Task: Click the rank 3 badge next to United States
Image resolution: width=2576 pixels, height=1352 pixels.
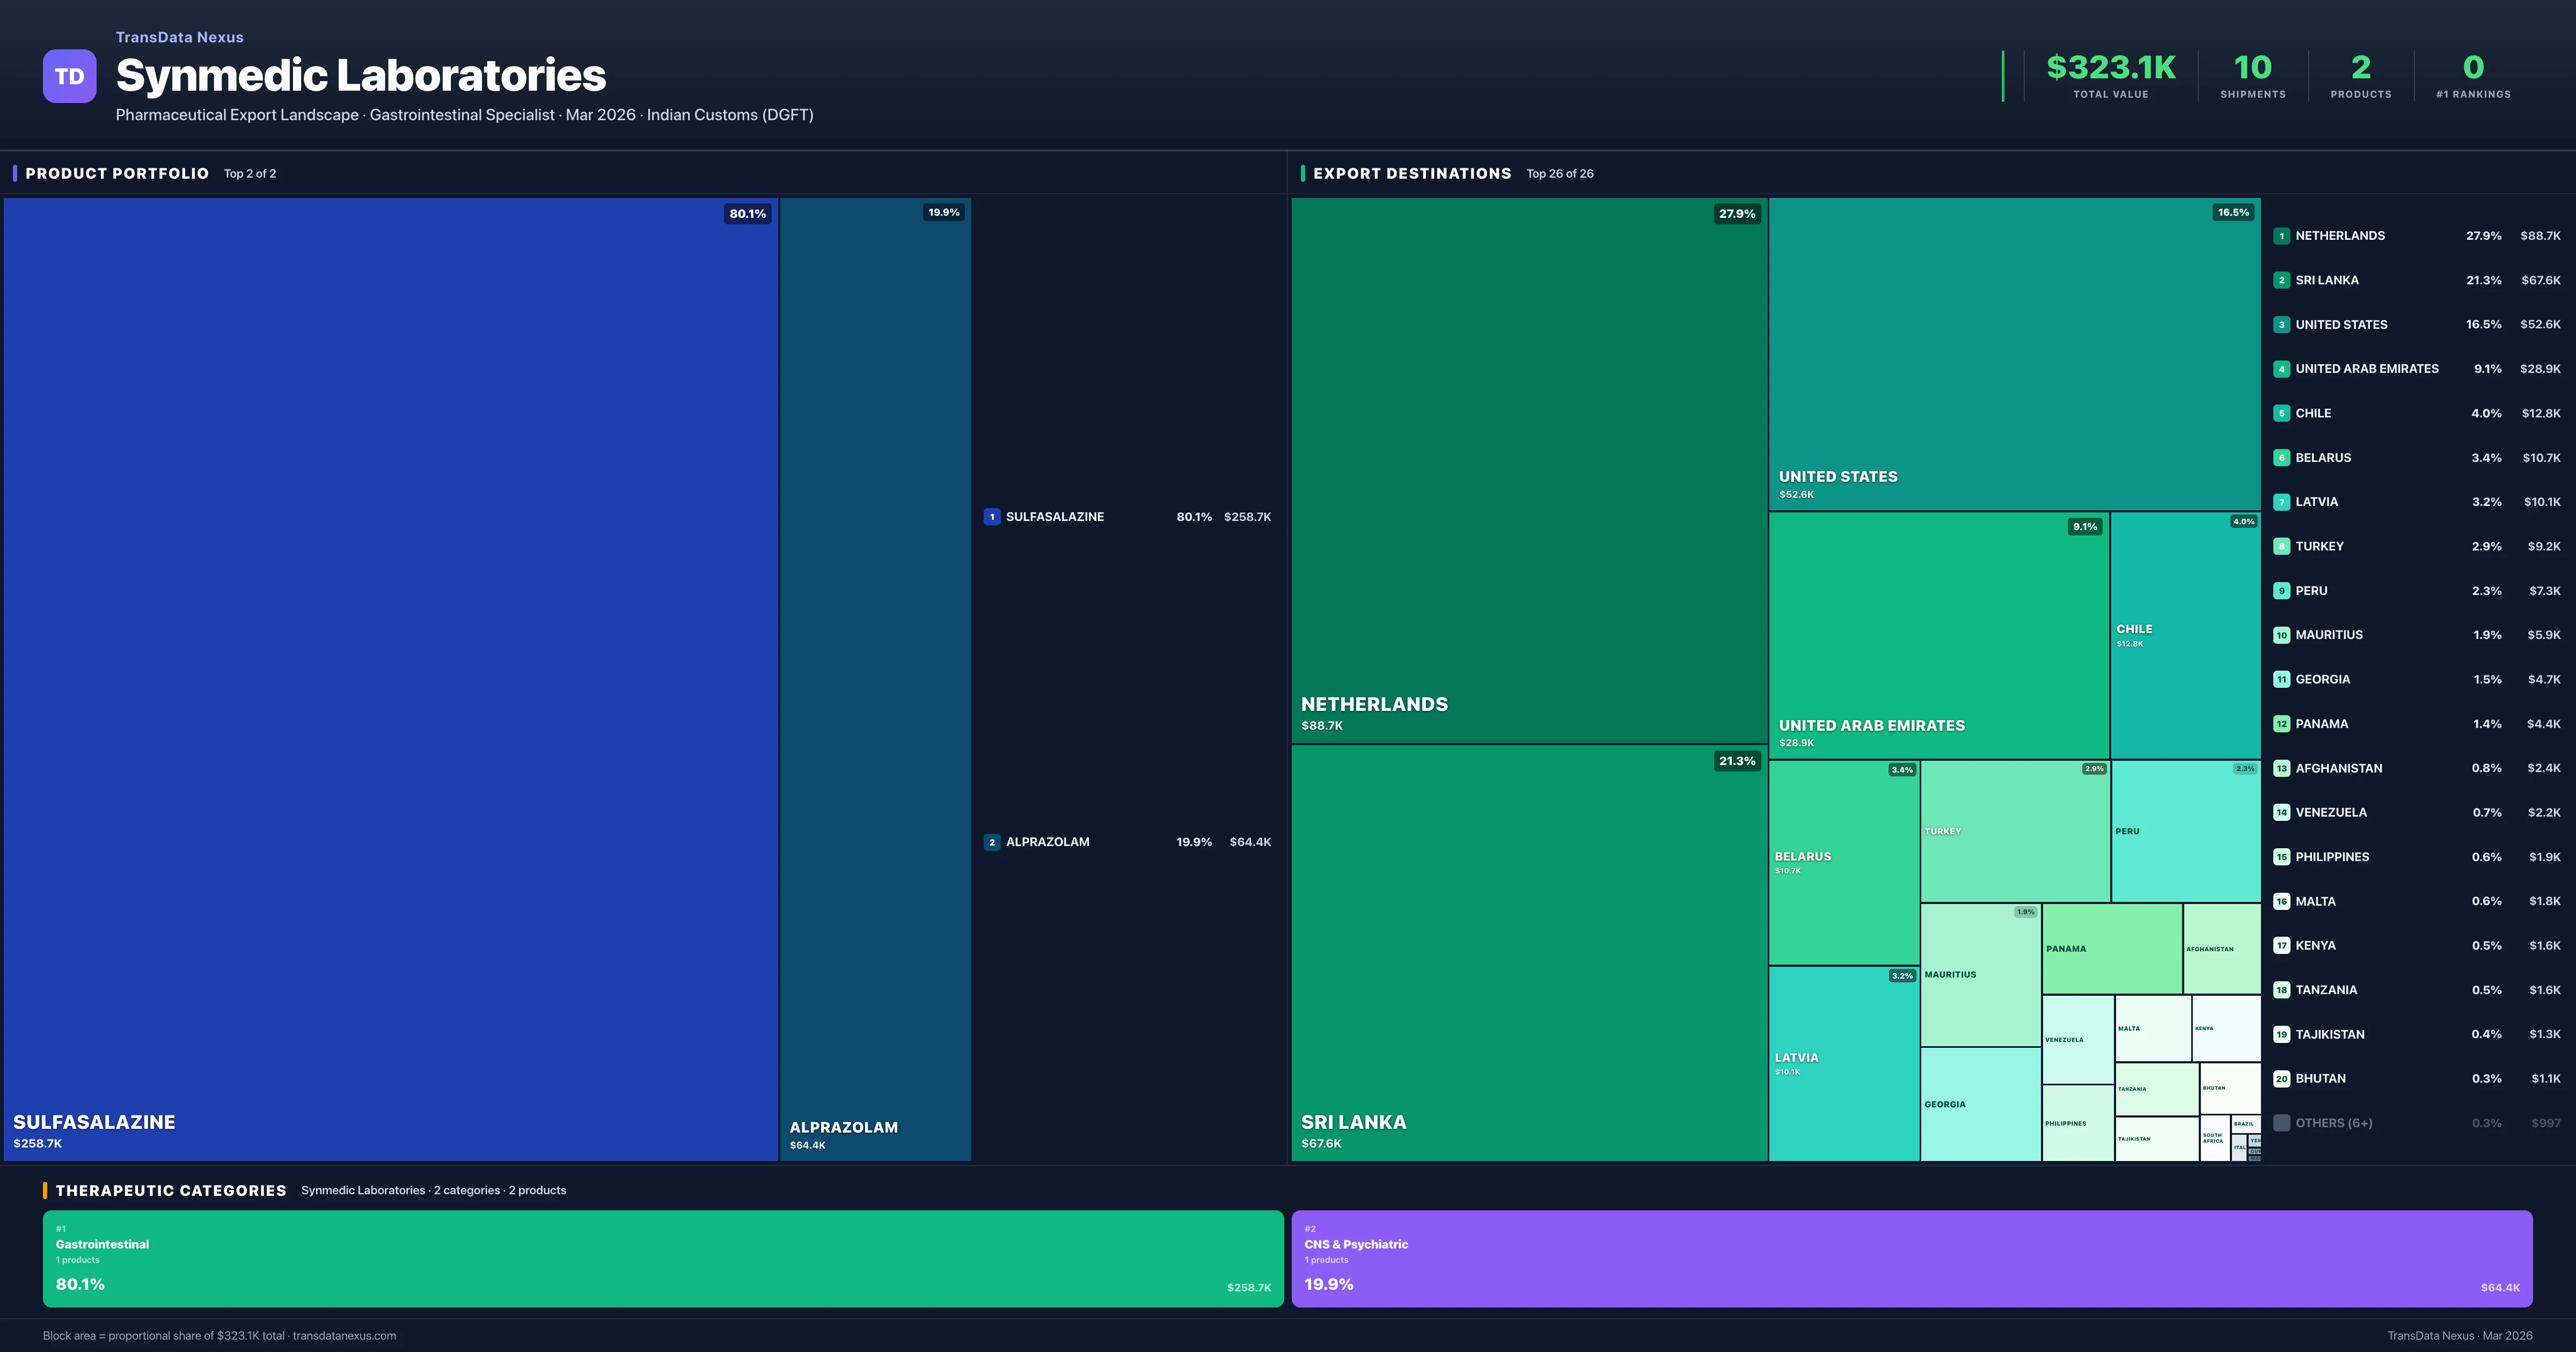Action: pos(2282,324)
